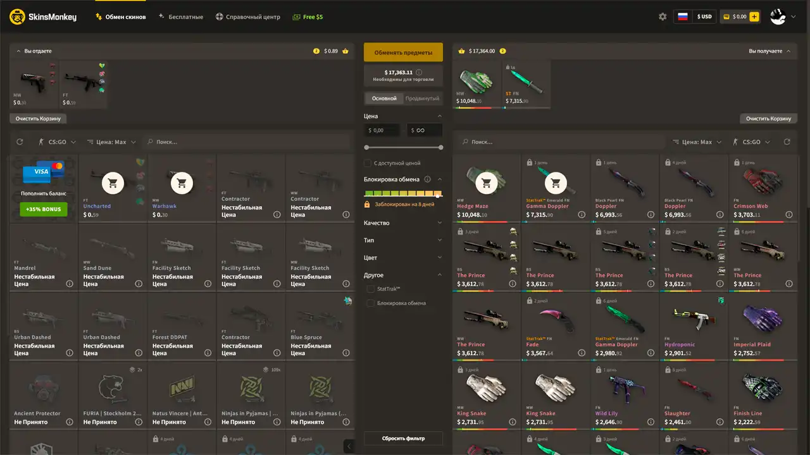Open left Цена: Max sort dropdown

(x=111, y=142)
